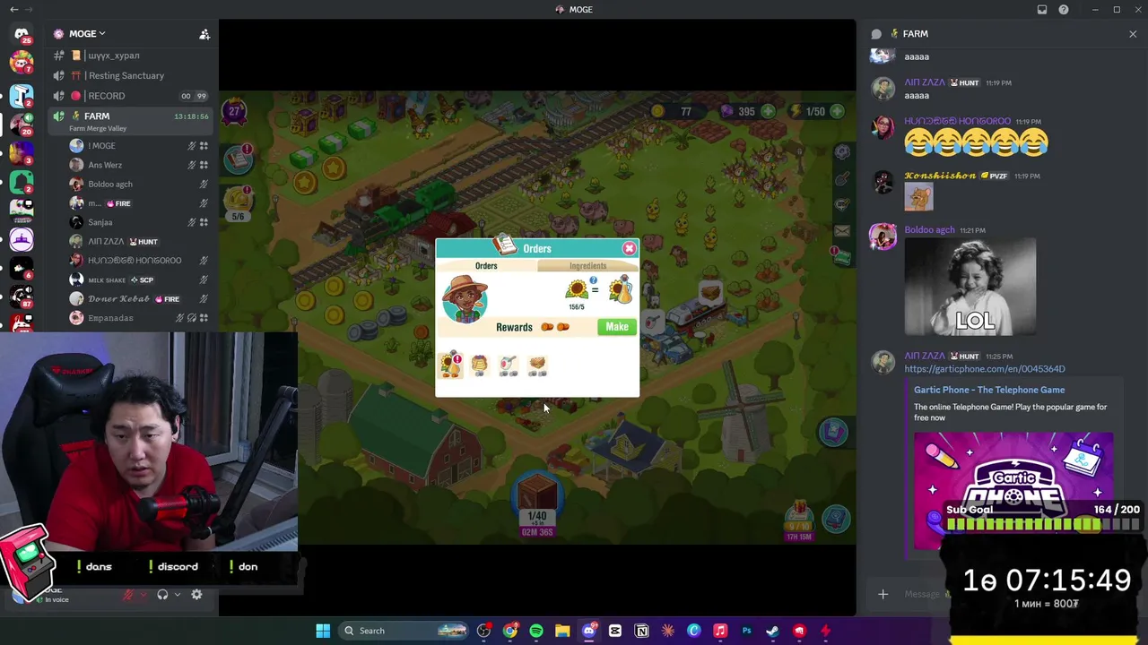Select the Orders tab in the dialog
Screen dimensions: 1148x645
point(486,266)
